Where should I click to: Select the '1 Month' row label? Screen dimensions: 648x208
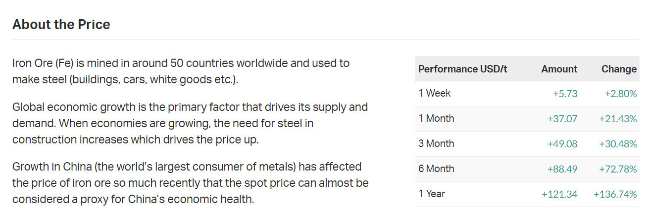436,118
